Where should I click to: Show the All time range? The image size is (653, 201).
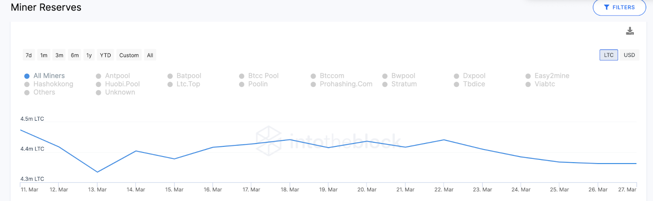(150, 55)
